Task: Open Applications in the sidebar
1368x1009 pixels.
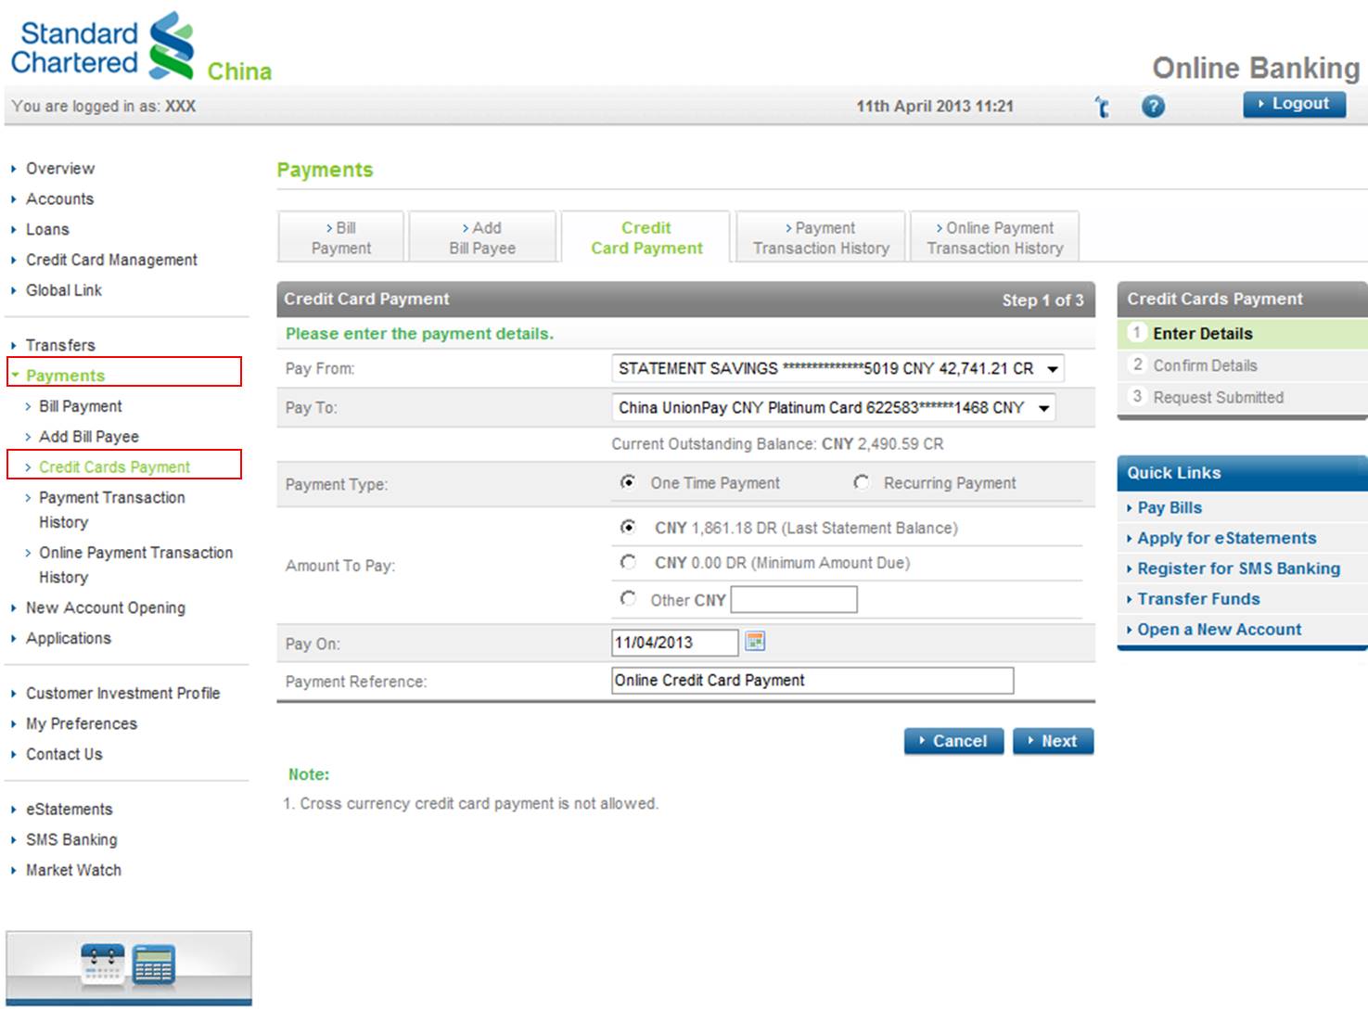Action: click(x=68, y=638)
